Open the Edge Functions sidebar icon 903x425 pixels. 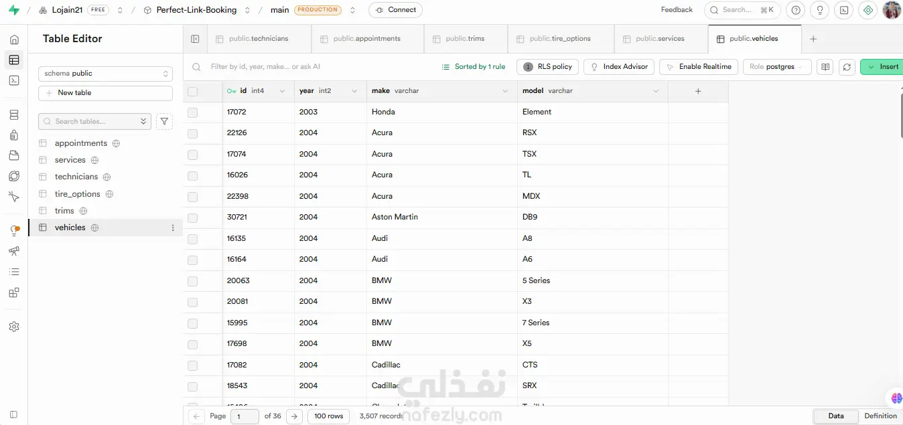coord(14,176)
